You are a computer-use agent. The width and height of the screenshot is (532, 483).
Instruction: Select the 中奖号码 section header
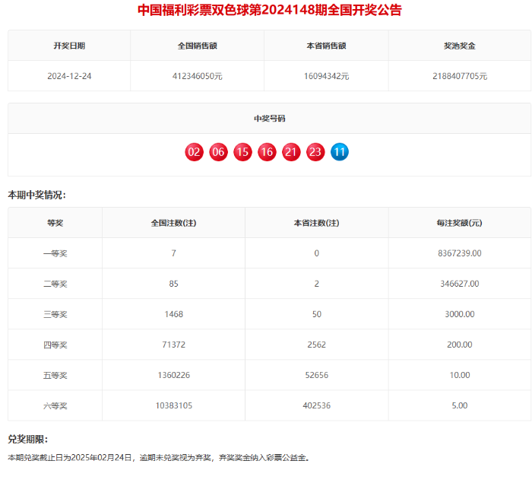(x=270, y=119)
